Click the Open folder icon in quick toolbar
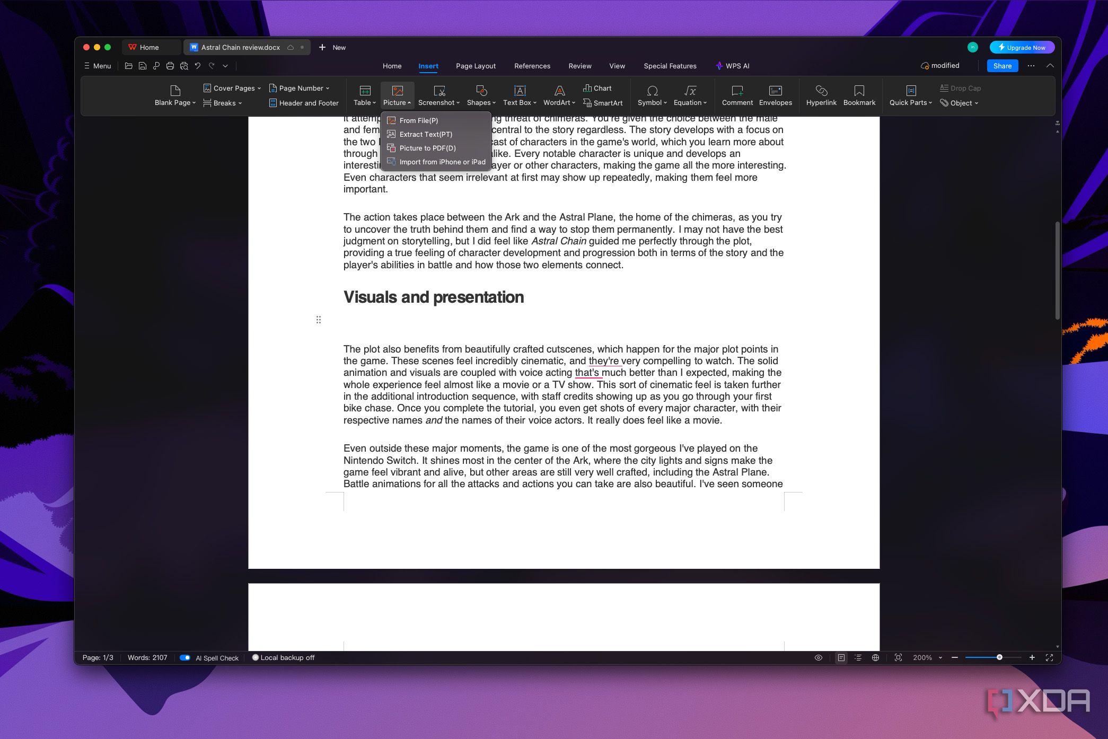This screenshot has width=1108, height=739. [x=128, y=66]
